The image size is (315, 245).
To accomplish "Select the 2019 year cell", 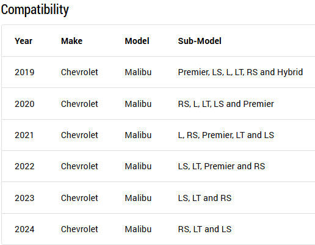I will click(x=24, y=72).
